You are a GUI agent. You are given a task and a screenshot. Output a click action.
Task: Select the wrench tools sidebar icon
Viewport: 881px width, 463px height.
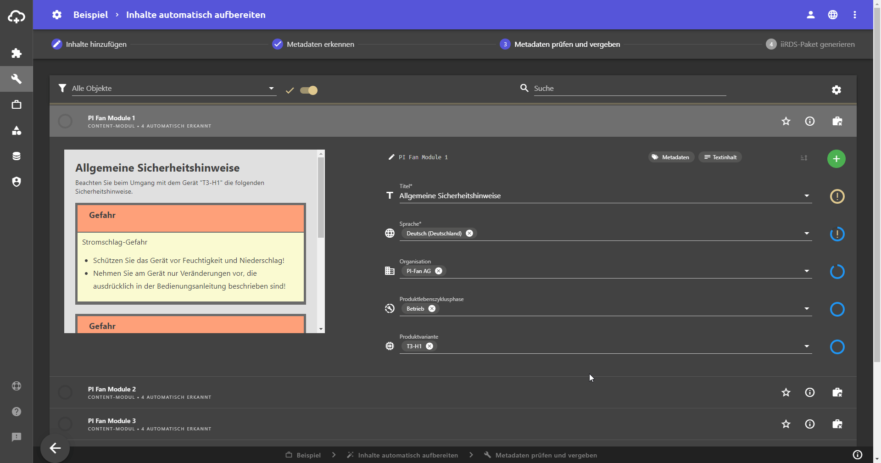tap(17, 79)
